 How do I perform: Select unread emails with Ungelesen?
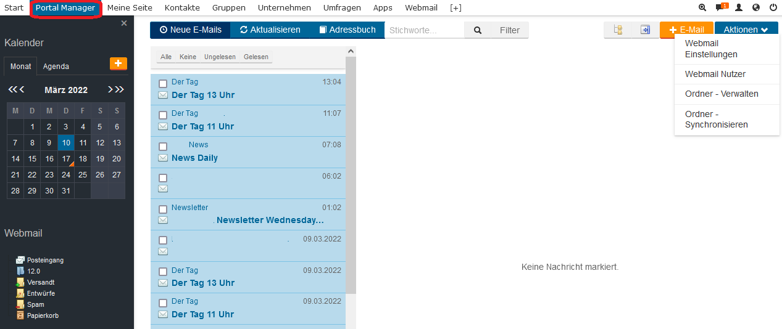tap(220, 57)
